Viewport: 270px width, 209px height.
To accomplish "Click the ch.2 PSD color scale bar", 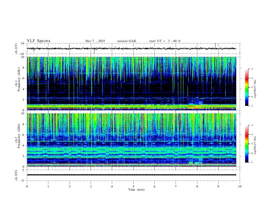I will [246, 144].
